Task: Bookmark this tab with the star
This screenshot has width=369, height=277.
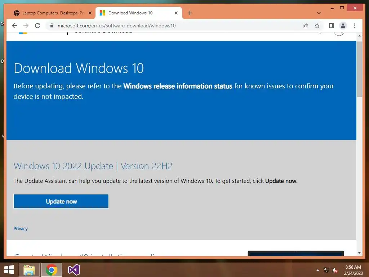Action: click(x=317, y=26)
